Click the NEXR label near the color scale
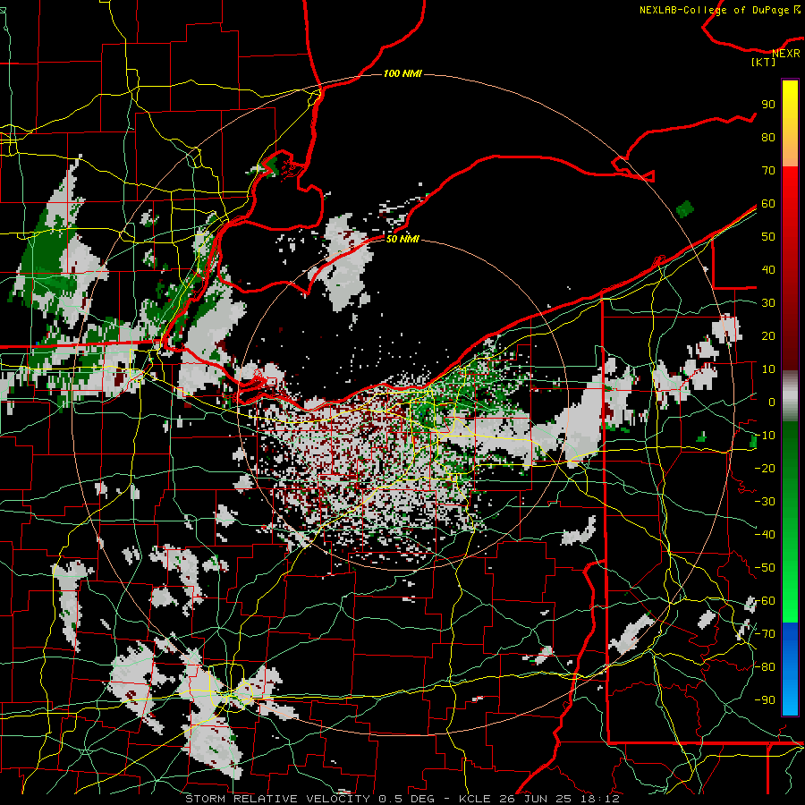The width and height of the screenshot is (805, 805). point(786,53)
